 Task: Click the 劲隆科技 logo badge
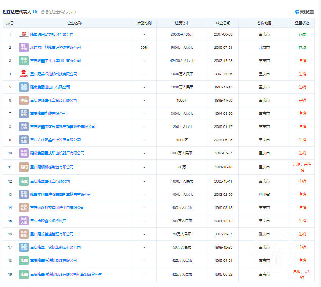(23, 207)
